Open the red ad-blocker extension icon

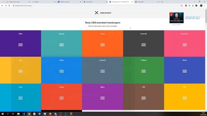tap(186, 6)
